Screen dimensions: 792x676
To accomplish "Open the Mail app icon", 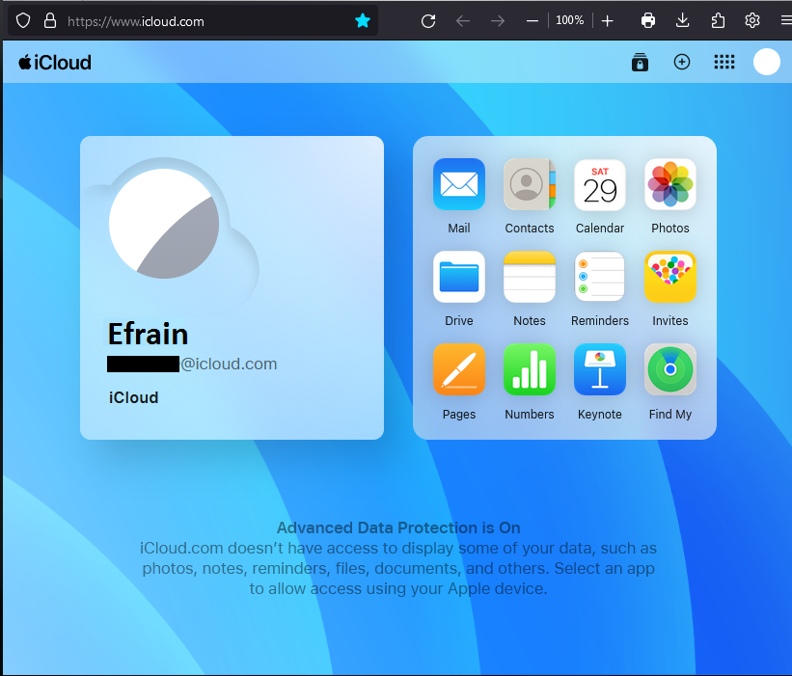I will pyautogui.click(x=458, y=184).
